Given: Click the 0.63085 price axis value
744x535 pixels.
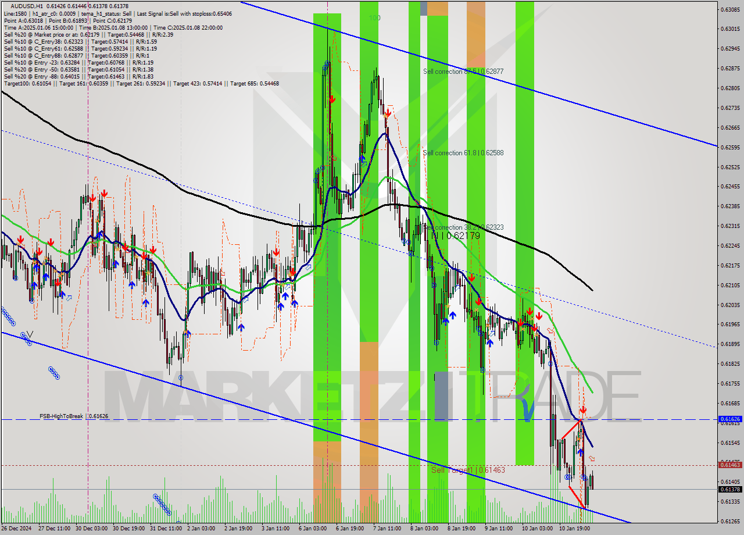Looking at the screenshot, I should tap(729, 9).
